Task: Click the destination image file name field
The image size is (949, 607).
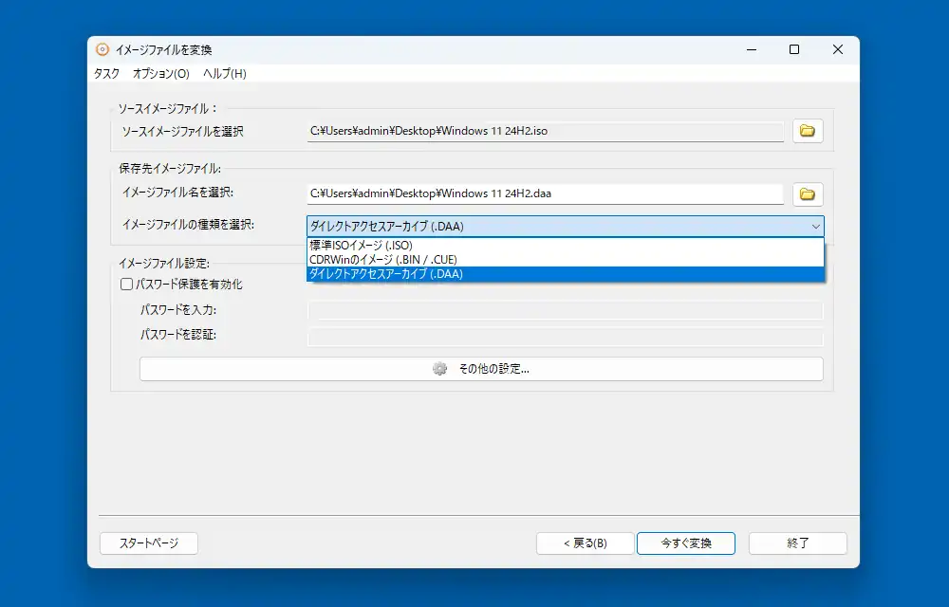Action: pos(545,194)
